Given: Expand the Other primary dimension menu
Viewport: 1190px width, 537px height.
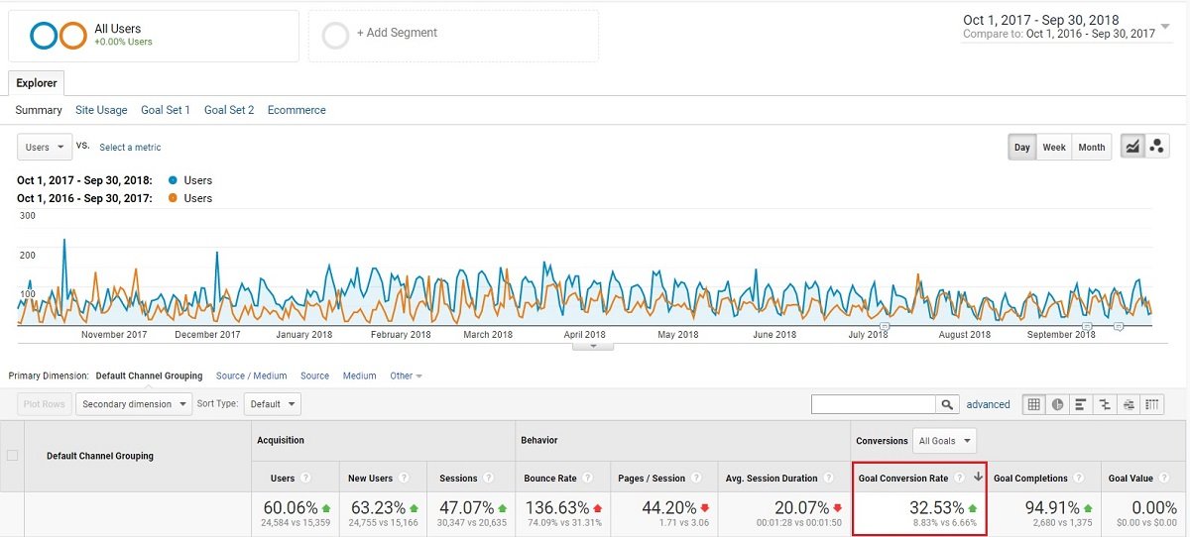Looking at the screenshot, I should pos(406,376).
